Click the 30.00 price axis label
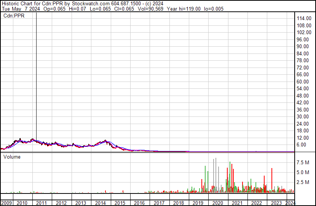This screenshot has width=316, height=206. pos(303,116)
